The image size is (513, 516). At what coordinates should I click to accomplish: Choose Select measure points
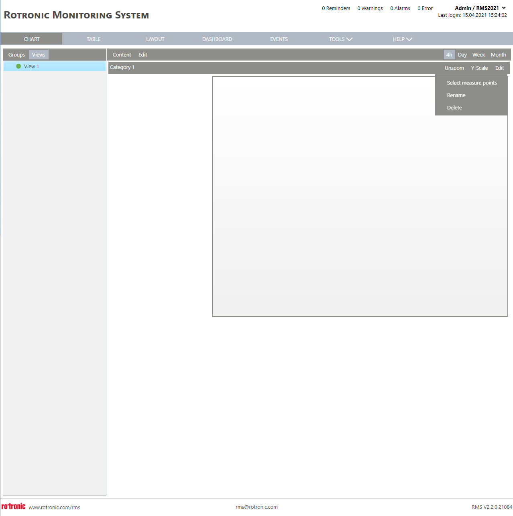(472, 83)
